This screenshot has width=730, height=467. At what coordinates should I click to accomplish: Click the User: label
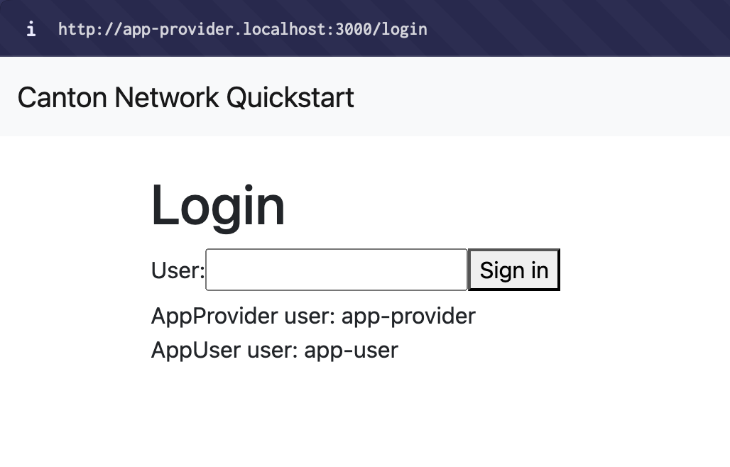pyautogui.click(x=176, y=270)
